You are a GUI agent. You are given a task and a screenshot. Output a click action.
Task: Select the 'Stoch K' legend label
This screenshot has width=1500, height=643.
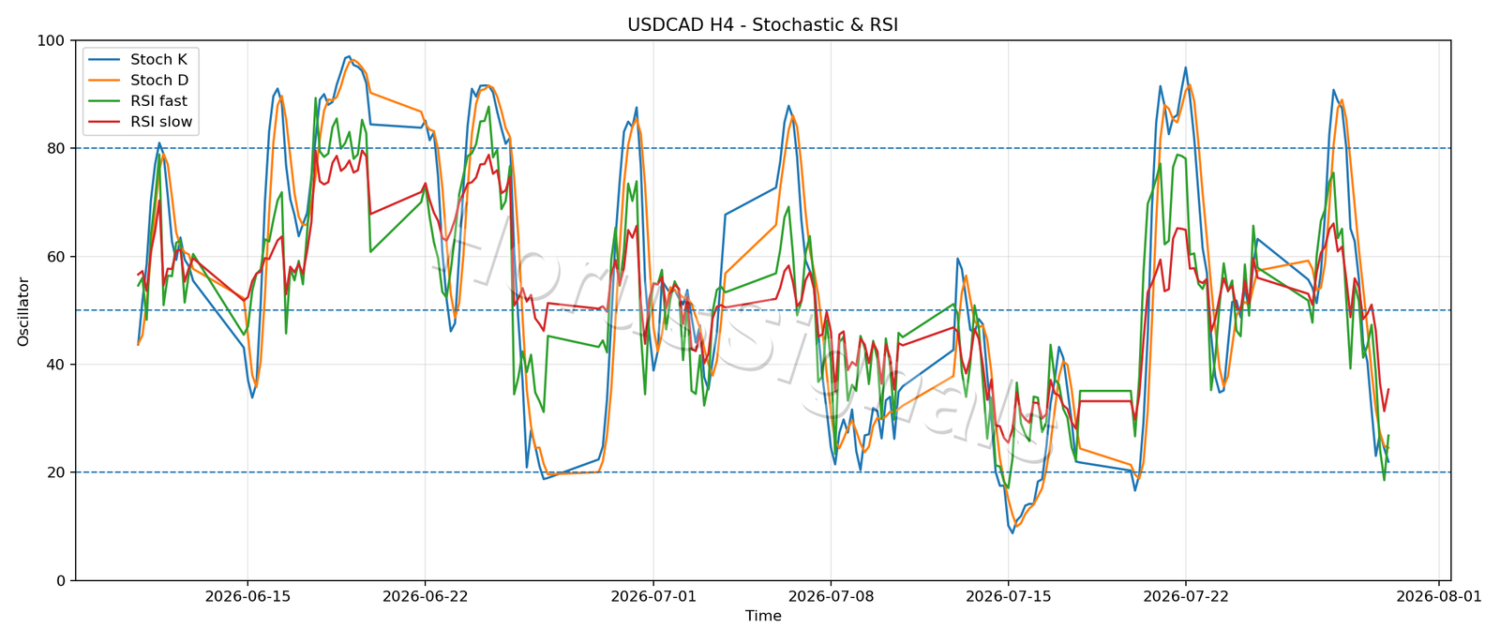coord(158,60)
